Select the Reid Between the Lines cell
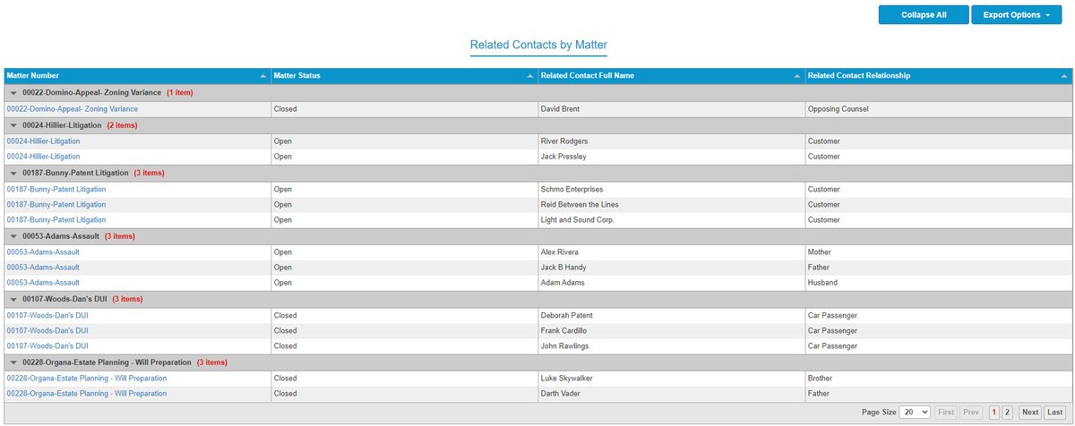 (x=671, y=204)
